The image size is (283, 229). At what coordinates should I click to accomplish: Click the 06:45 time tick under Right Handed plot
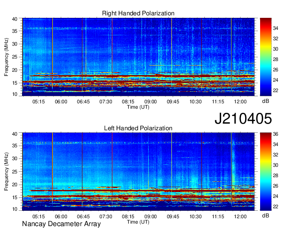[83, 102]
